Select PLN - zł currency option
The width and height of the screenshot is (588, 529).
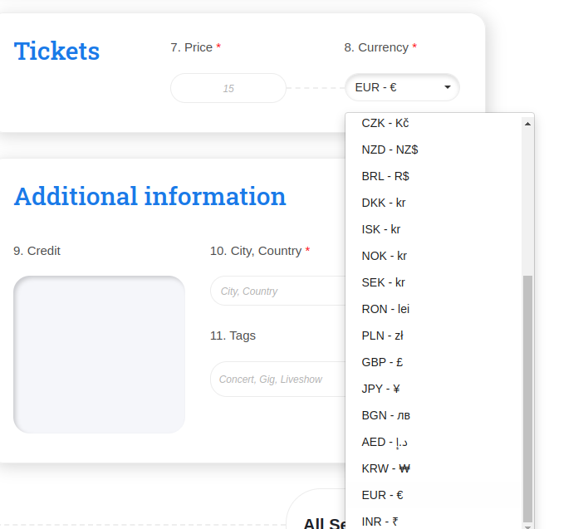point(382,336)
